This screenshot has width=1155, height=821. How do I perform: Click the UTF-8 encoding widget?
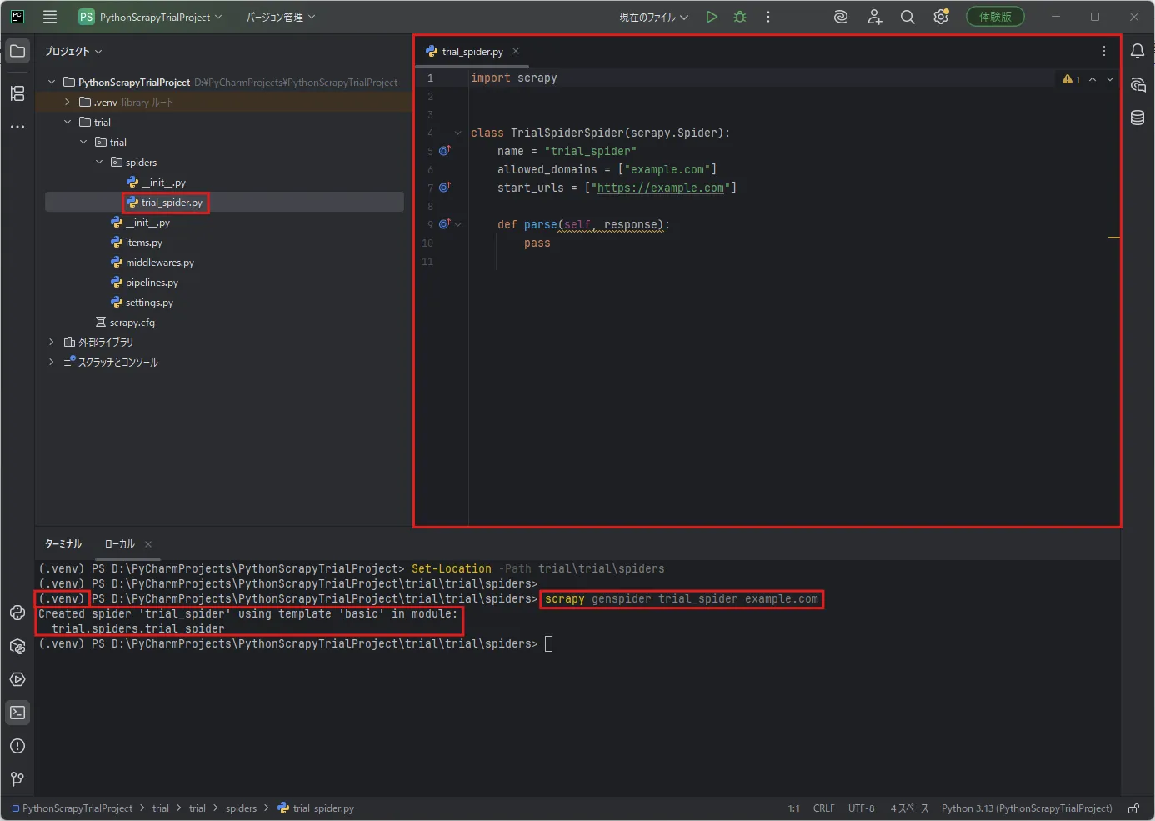click(862, 808)
